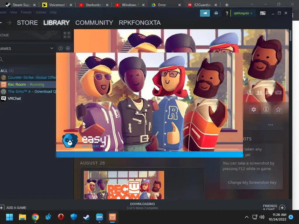Click the recent activity clock filter icon
This screenshot has height=224, width=299.
pos(60,48)
